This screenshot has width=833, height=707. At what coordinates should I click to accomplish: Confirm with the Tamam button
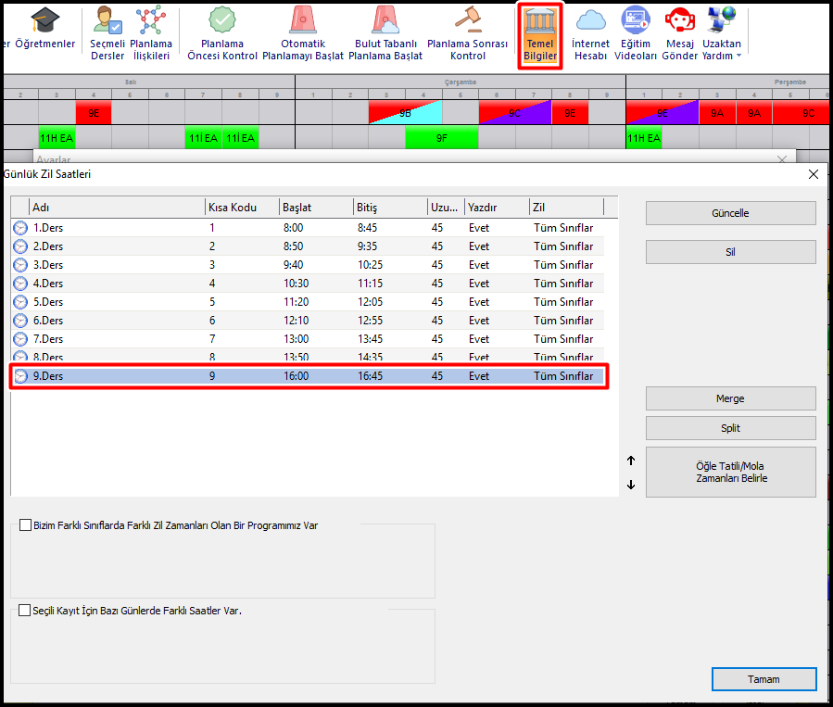[x=764, y=679]
